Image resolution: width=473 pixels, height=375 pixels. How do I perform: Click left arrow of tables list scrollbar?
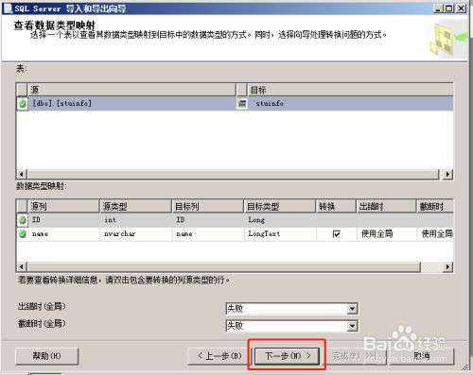coord(22,174)
